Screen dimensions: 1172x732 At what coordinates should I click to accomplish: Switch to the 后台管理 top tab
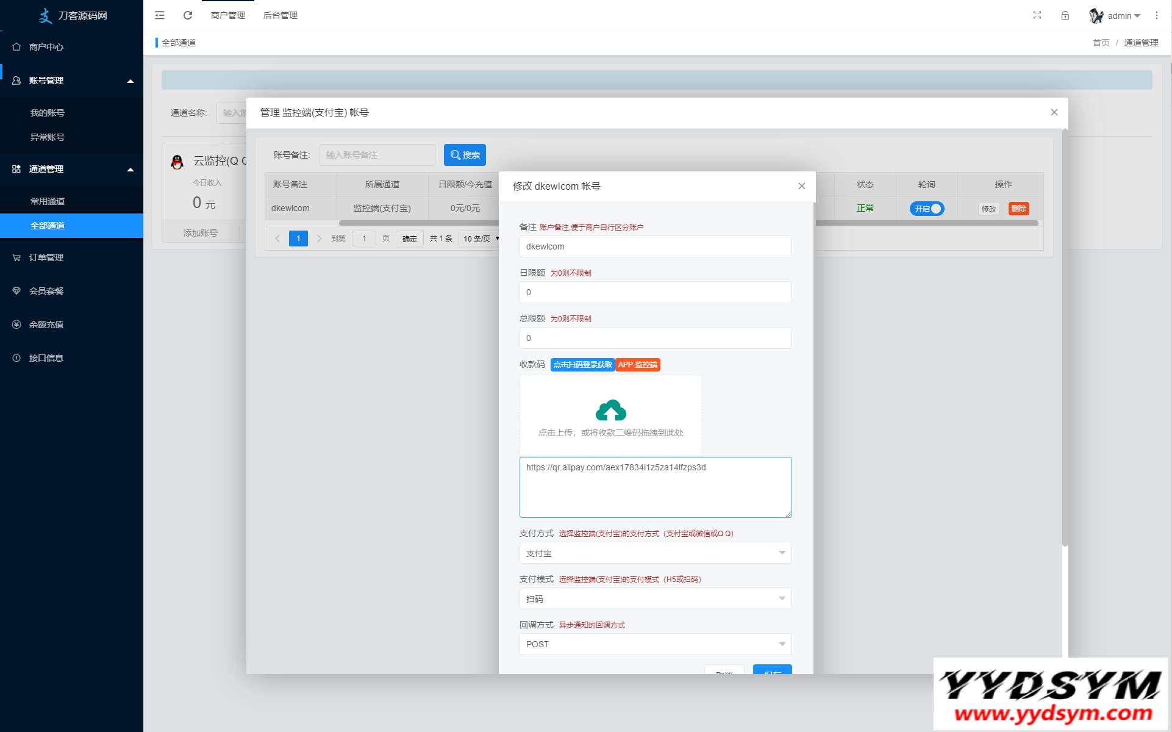pyautogui.click(x=280, y=15)
